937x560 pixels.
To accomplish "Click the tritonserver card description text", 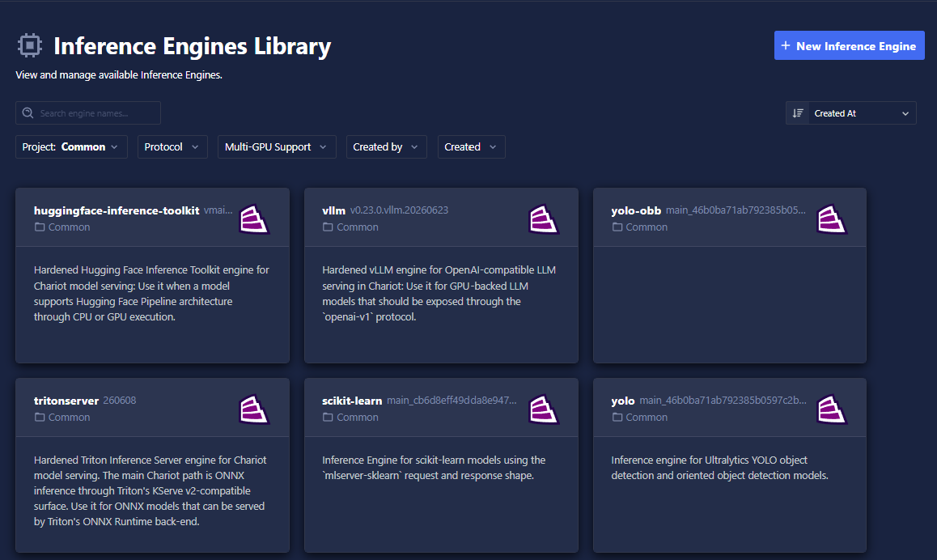I will coord(150,490).
